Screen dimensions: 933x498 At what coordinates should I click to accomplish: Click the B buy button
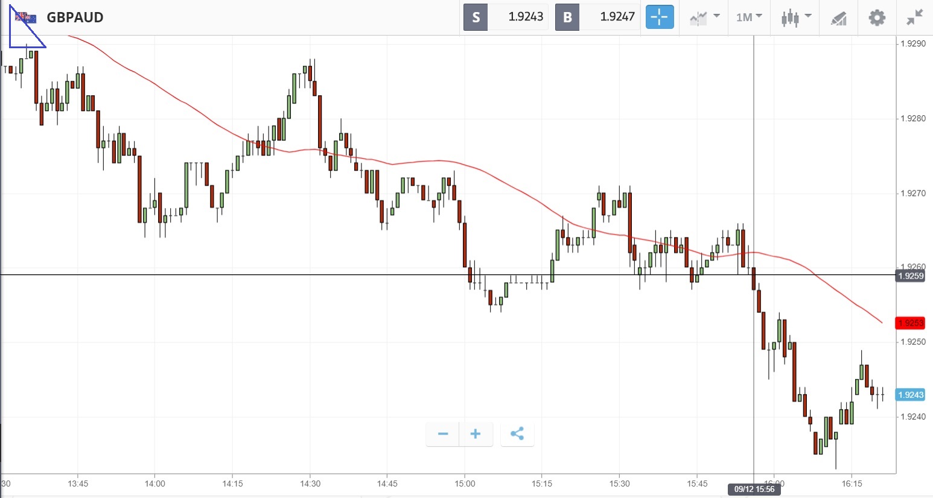pos(567,17)
